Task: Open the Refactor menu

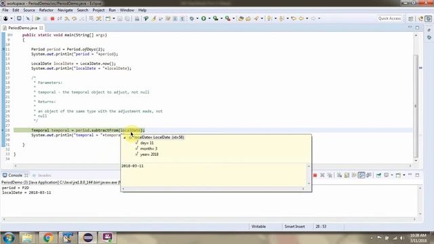Action: (x=46, y=10)
